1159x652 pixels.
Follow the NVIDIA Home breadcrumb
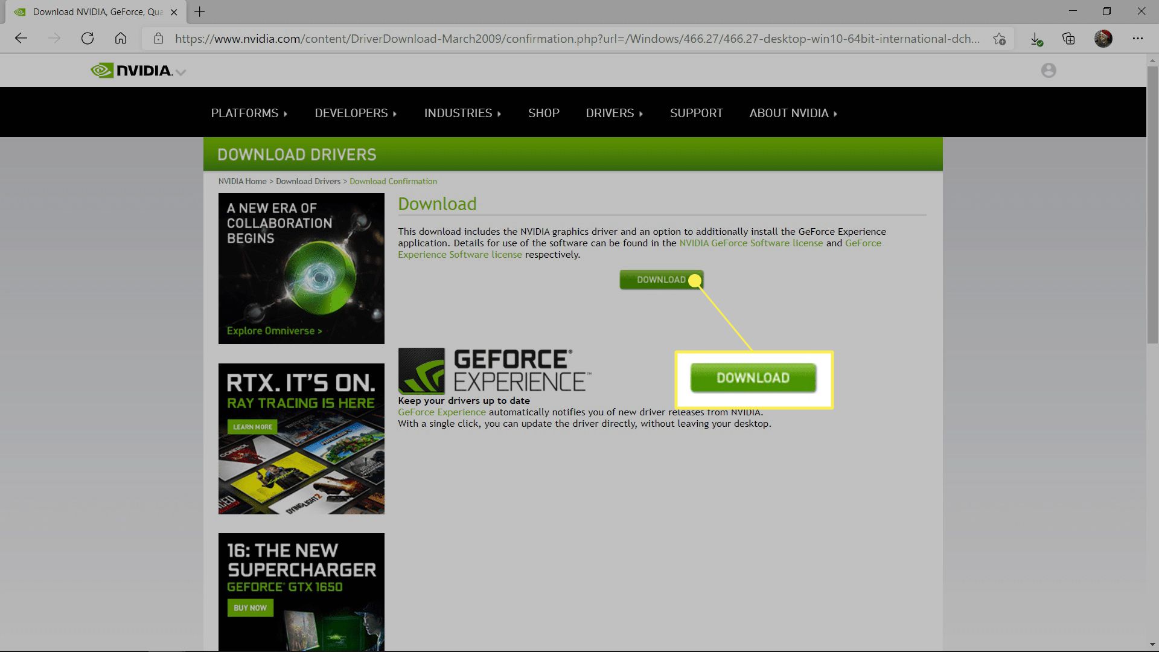242,181
